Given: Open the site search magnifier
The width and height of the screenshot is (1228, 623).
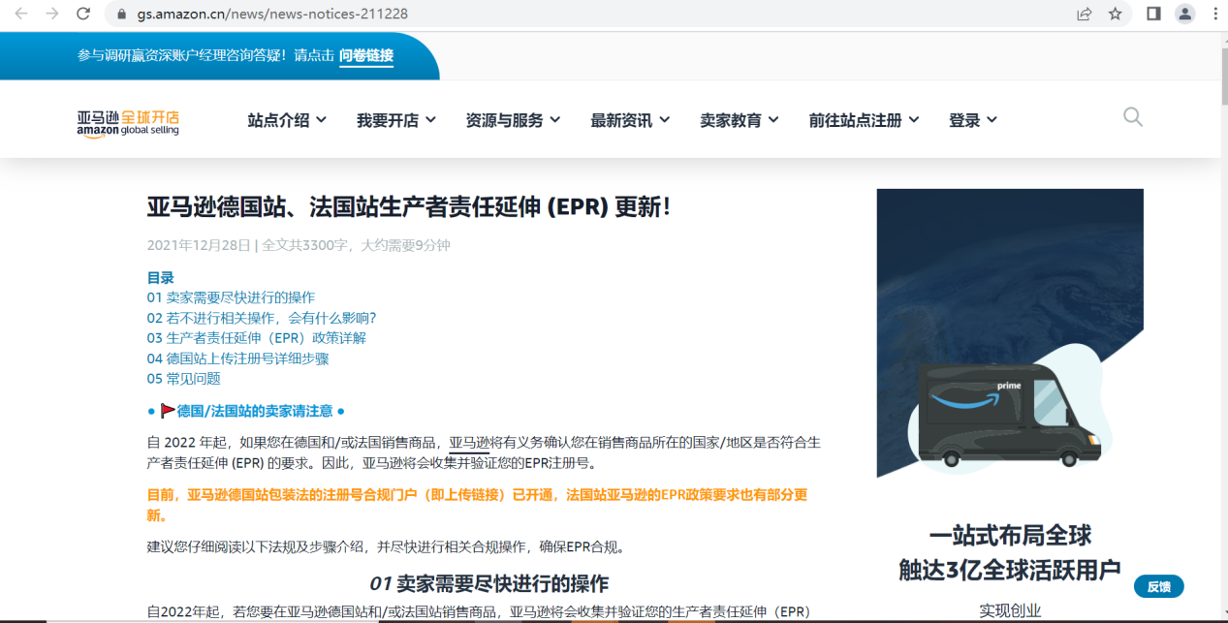Looking at the screenshot, I should coord(1131,116).
